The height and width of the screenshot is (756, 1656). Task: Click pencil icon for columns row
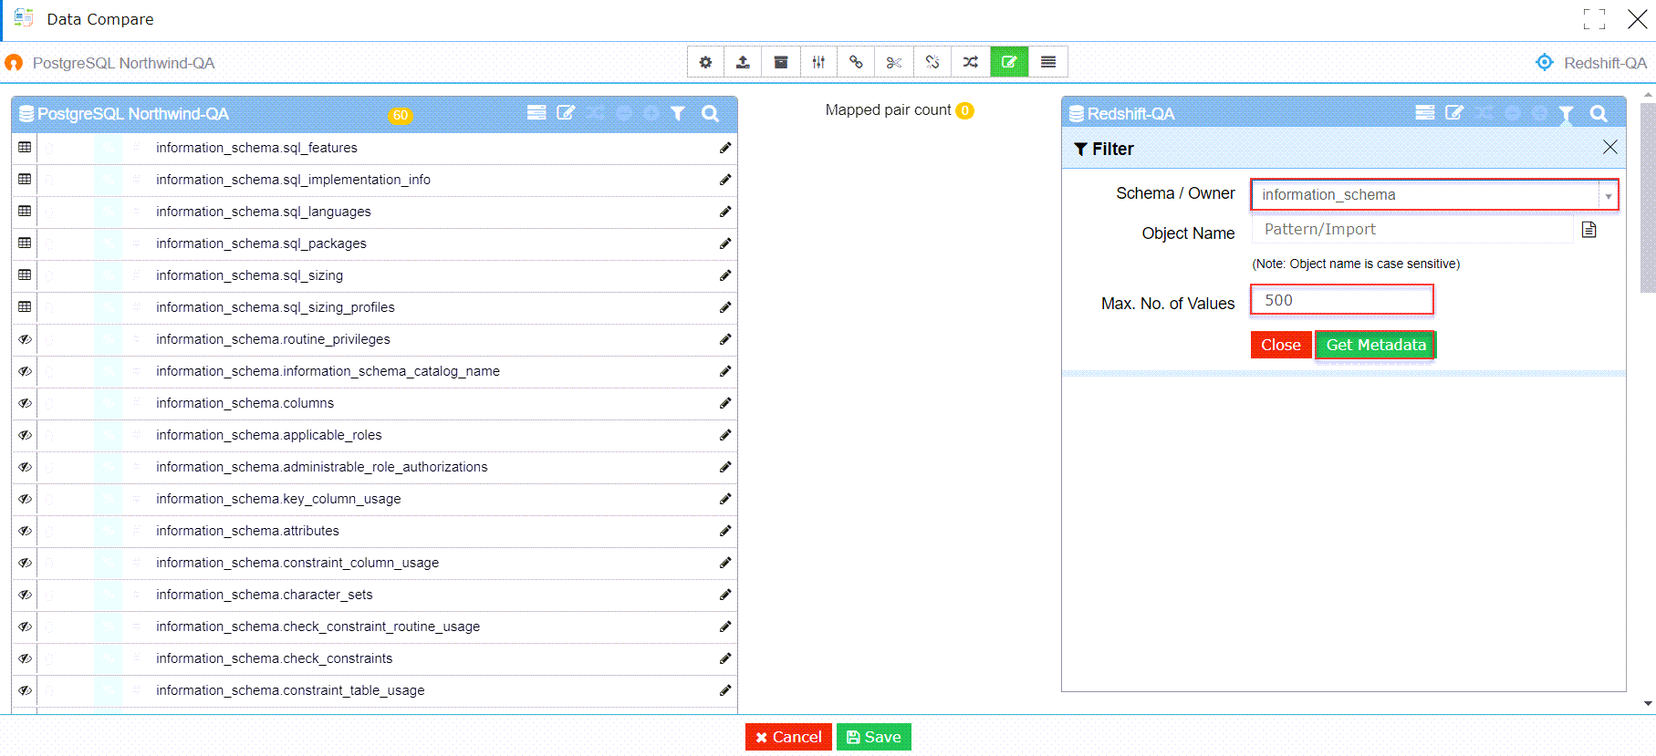click(725, 403)
